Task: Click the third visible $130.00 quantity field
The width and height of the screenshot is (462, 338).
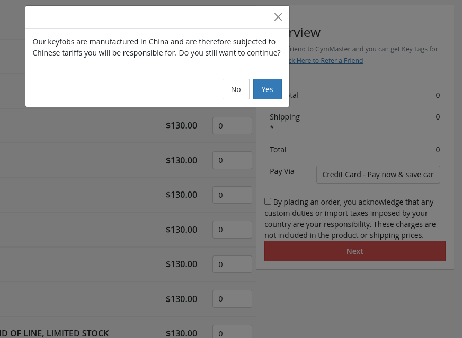Action: (232, 195)
